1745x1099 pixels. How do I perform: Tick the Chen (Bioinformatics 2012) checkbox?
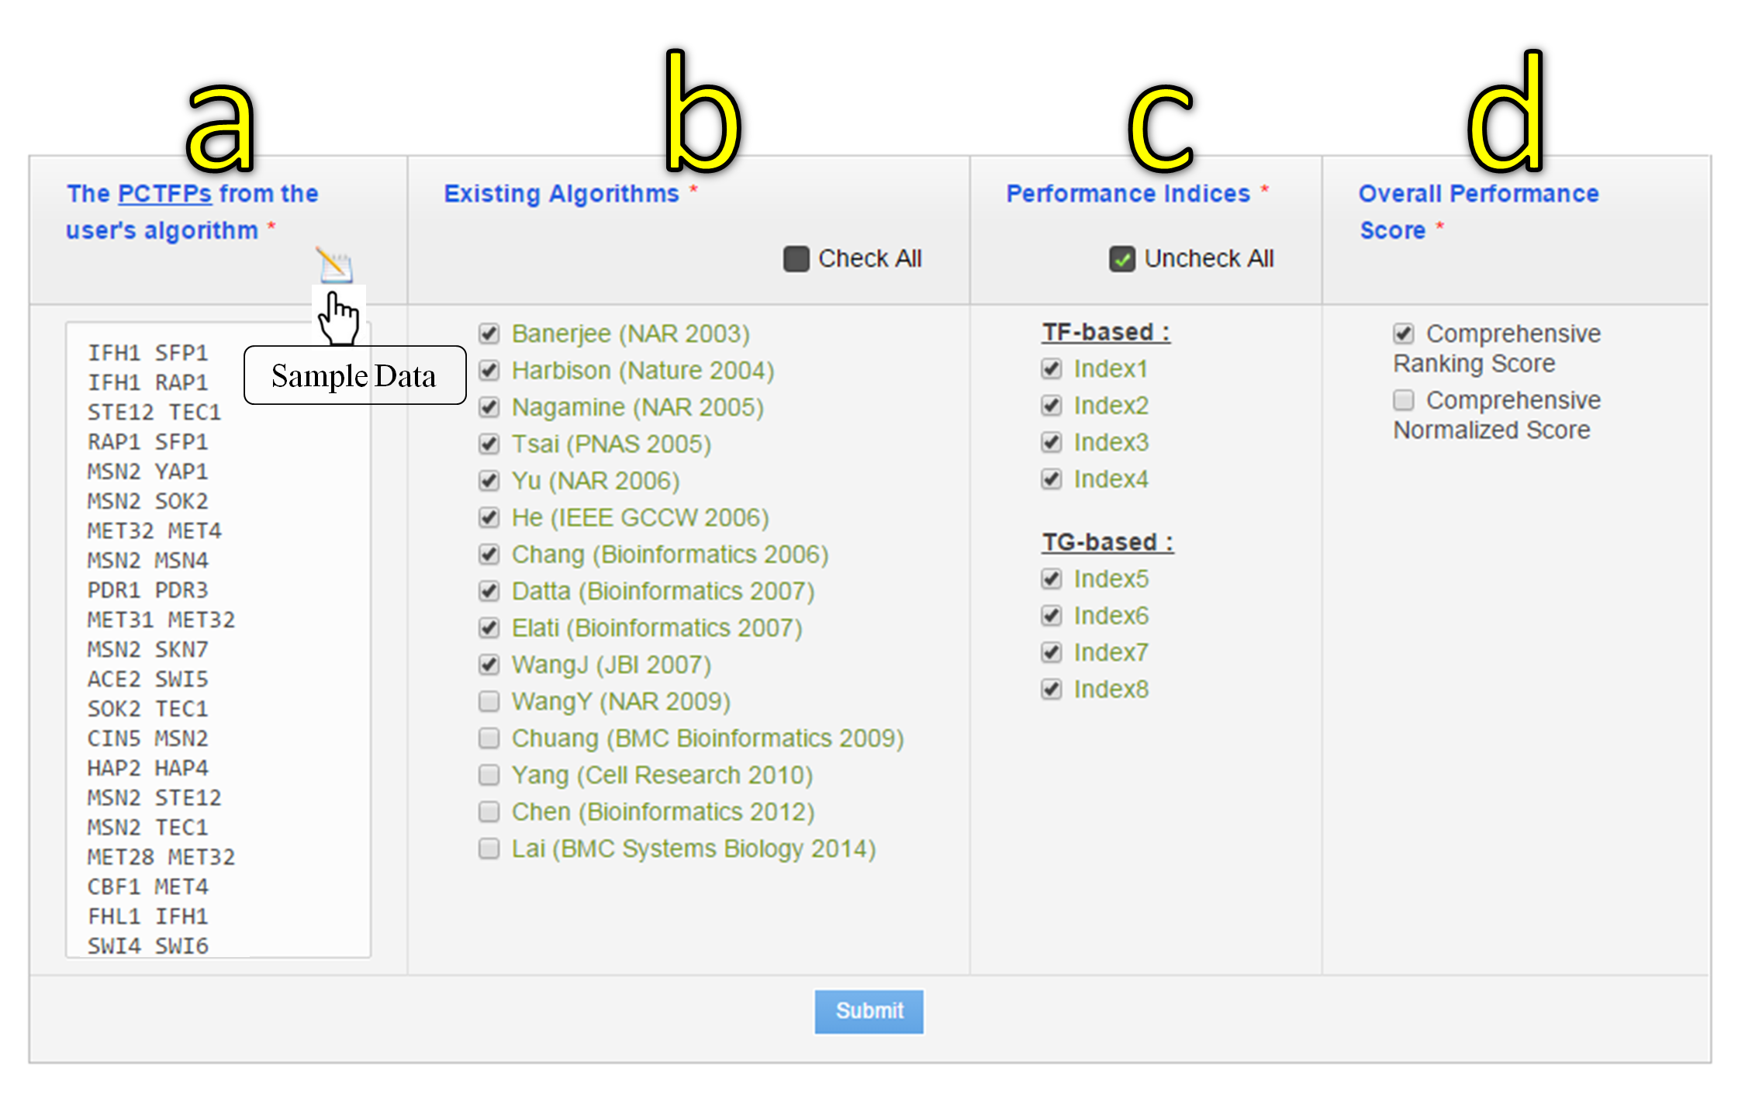(x=489, y=812)
